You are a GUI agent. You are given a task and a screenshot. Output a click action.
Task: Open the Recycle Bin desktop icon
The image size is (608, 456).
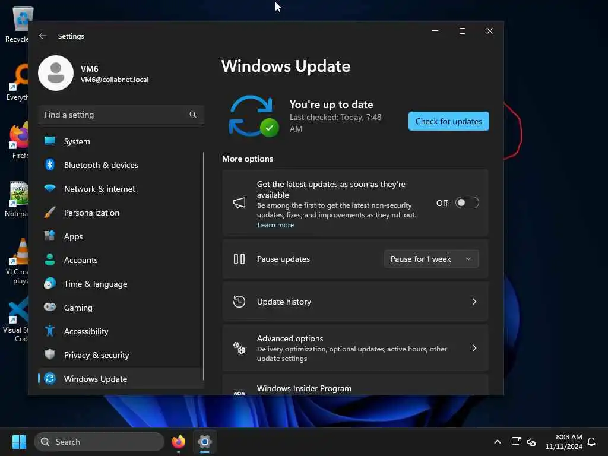pyautogui.click(x=17, y=24)
